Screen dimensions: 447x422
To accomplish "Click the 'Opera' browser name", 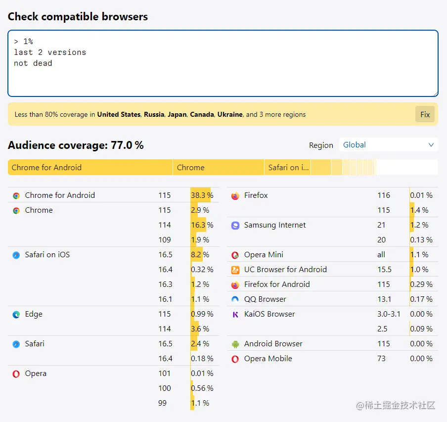I will click(x=36, y=374).
